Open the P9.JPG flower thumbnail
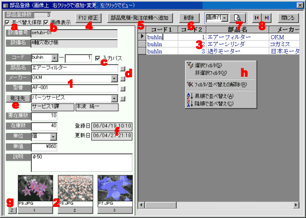 tap(35, 188)
